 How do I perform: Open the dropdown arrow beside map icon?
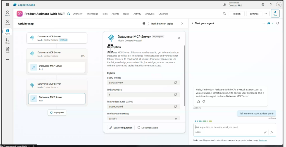point(273,23)
